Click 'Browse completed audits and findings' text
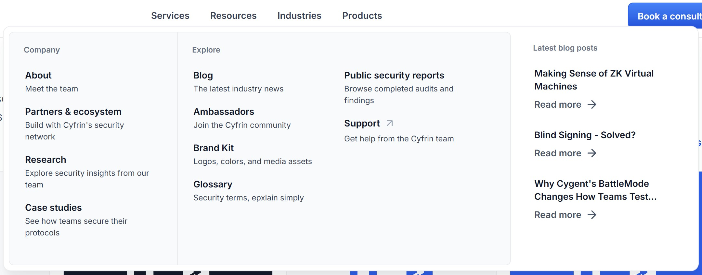 click(398, 95)
